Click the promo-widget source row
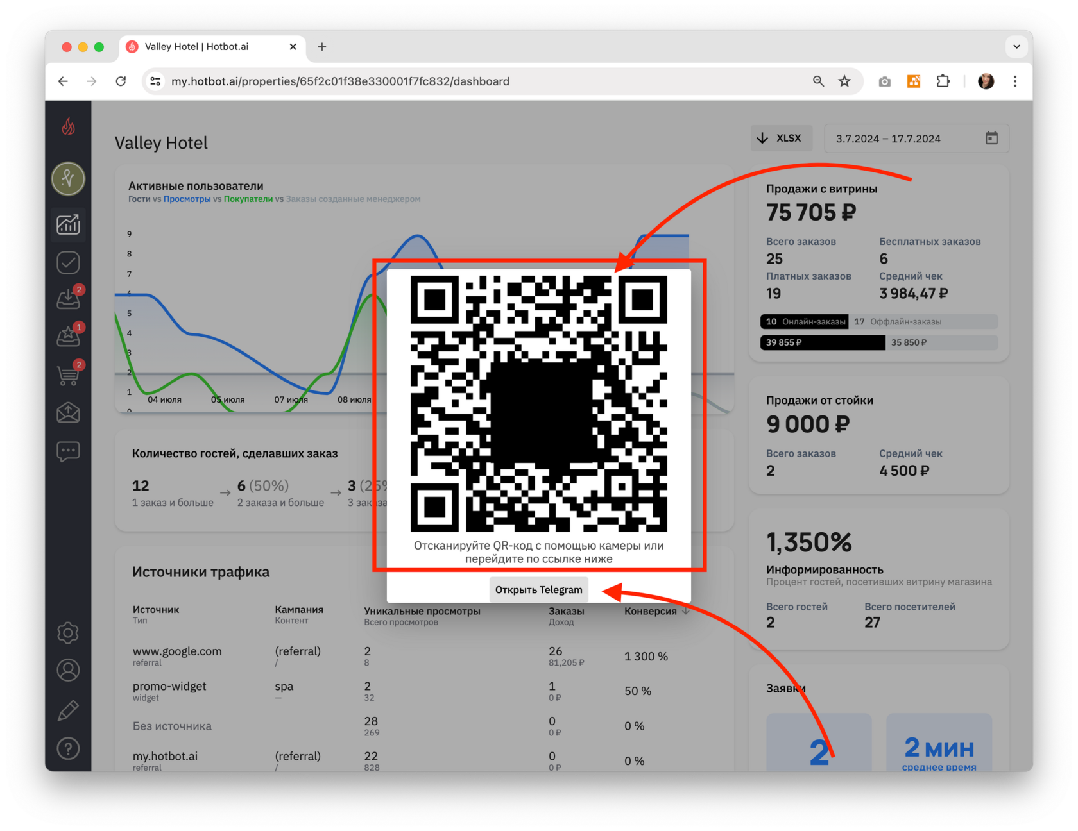This screenshot has height=831, width=1078. [411, 691]
